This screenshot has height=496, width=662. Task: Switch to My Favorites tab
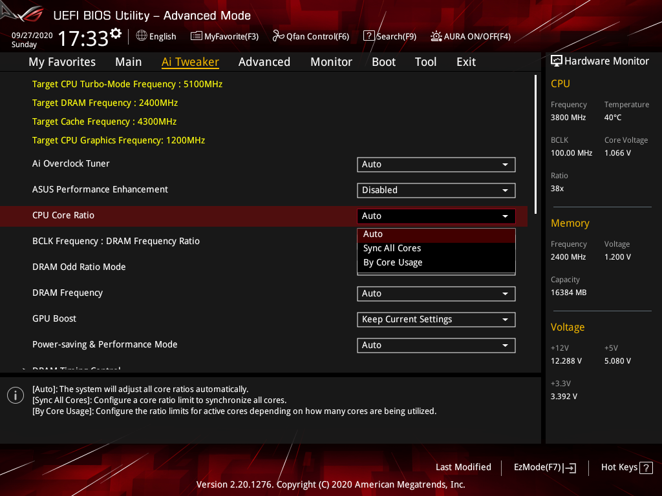(x=62, y=62)
